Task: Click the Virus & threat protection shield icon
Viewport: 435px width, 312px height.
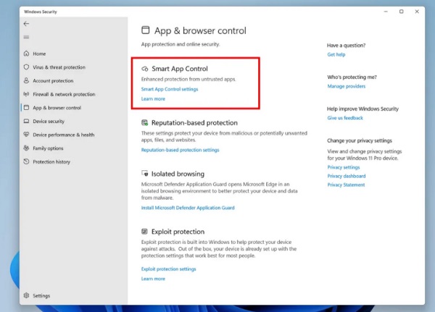Action: pos(27,67)
